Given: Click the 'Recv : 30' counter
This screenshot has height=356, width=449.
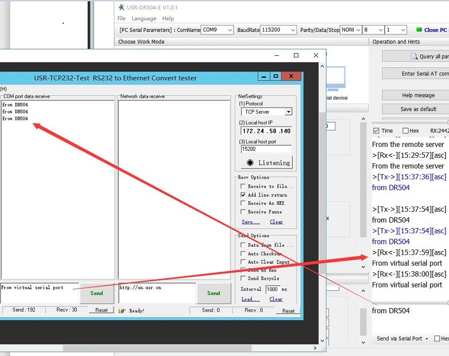Looking at the screenshot, I should [67, 310].
